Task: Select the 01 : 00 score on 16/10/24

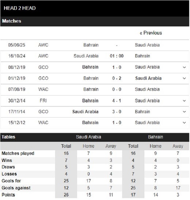Action: click(117, 56)
